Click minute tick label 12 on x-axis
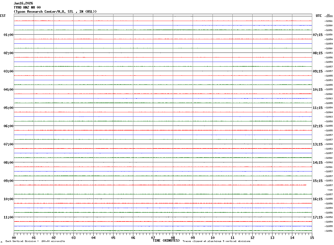This screenshot has height=245, width=334. click(252, 238)
